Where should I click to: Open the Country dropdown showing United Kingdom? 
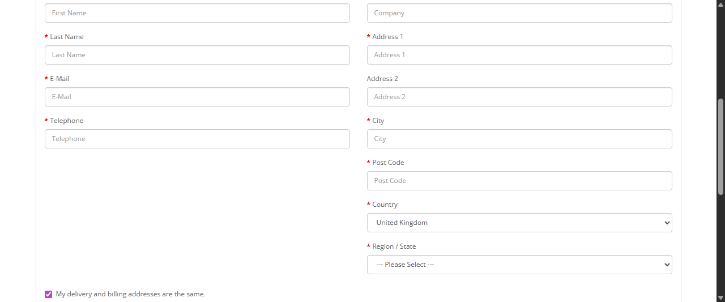pos(519,223)
